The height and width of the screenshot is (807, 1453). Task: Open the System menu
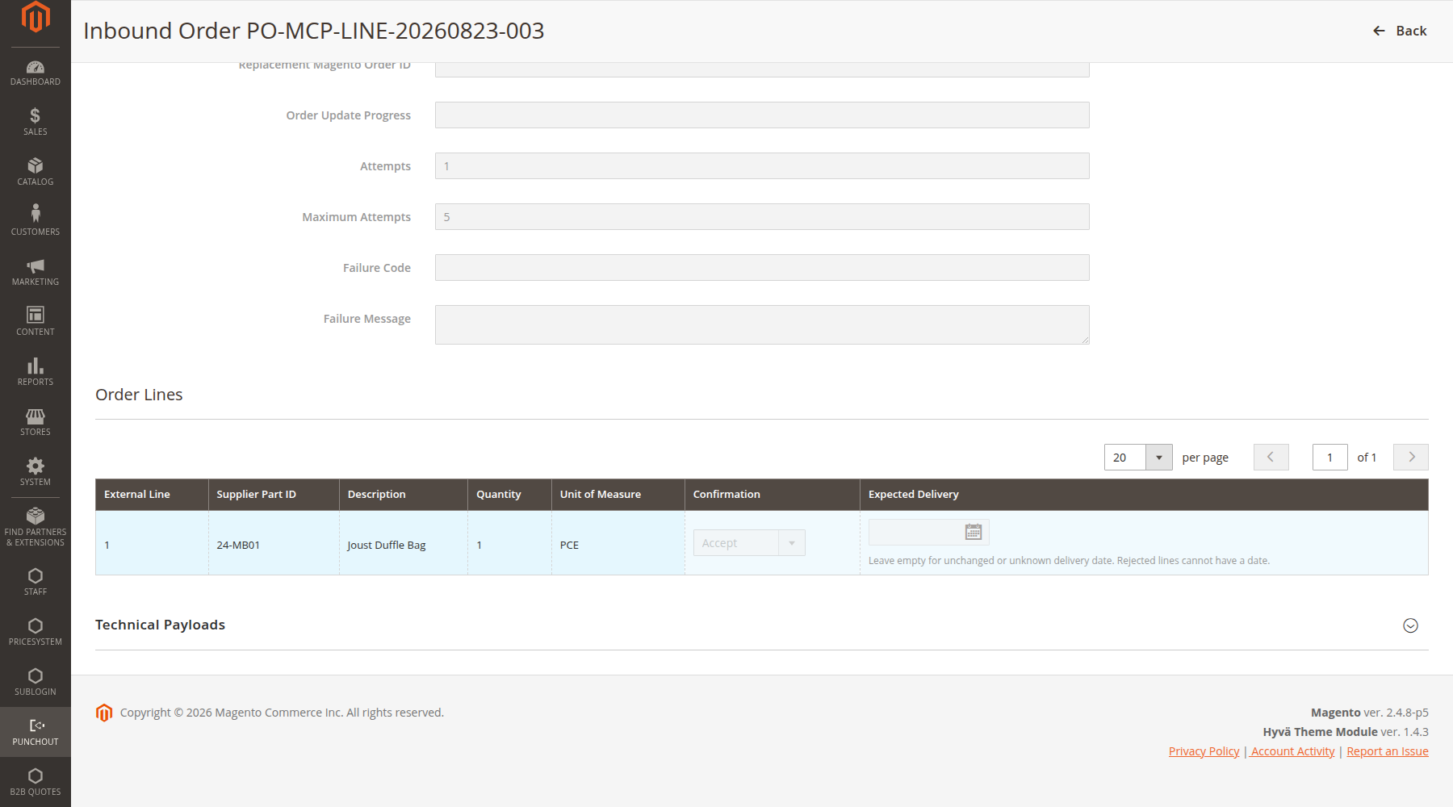point(36,473)
